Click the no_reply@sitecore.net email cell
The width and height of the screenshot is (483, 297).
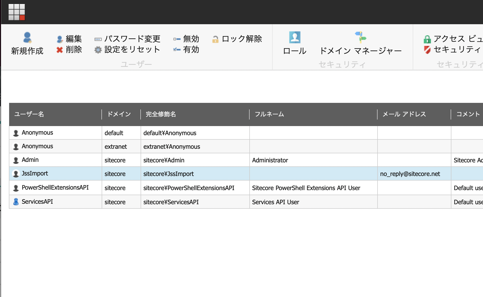[414, 174]
